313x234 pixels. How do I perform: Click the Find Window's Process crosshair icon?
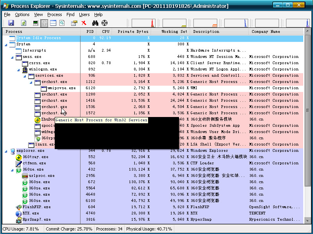pyautogui.click(x=104, y=23)
